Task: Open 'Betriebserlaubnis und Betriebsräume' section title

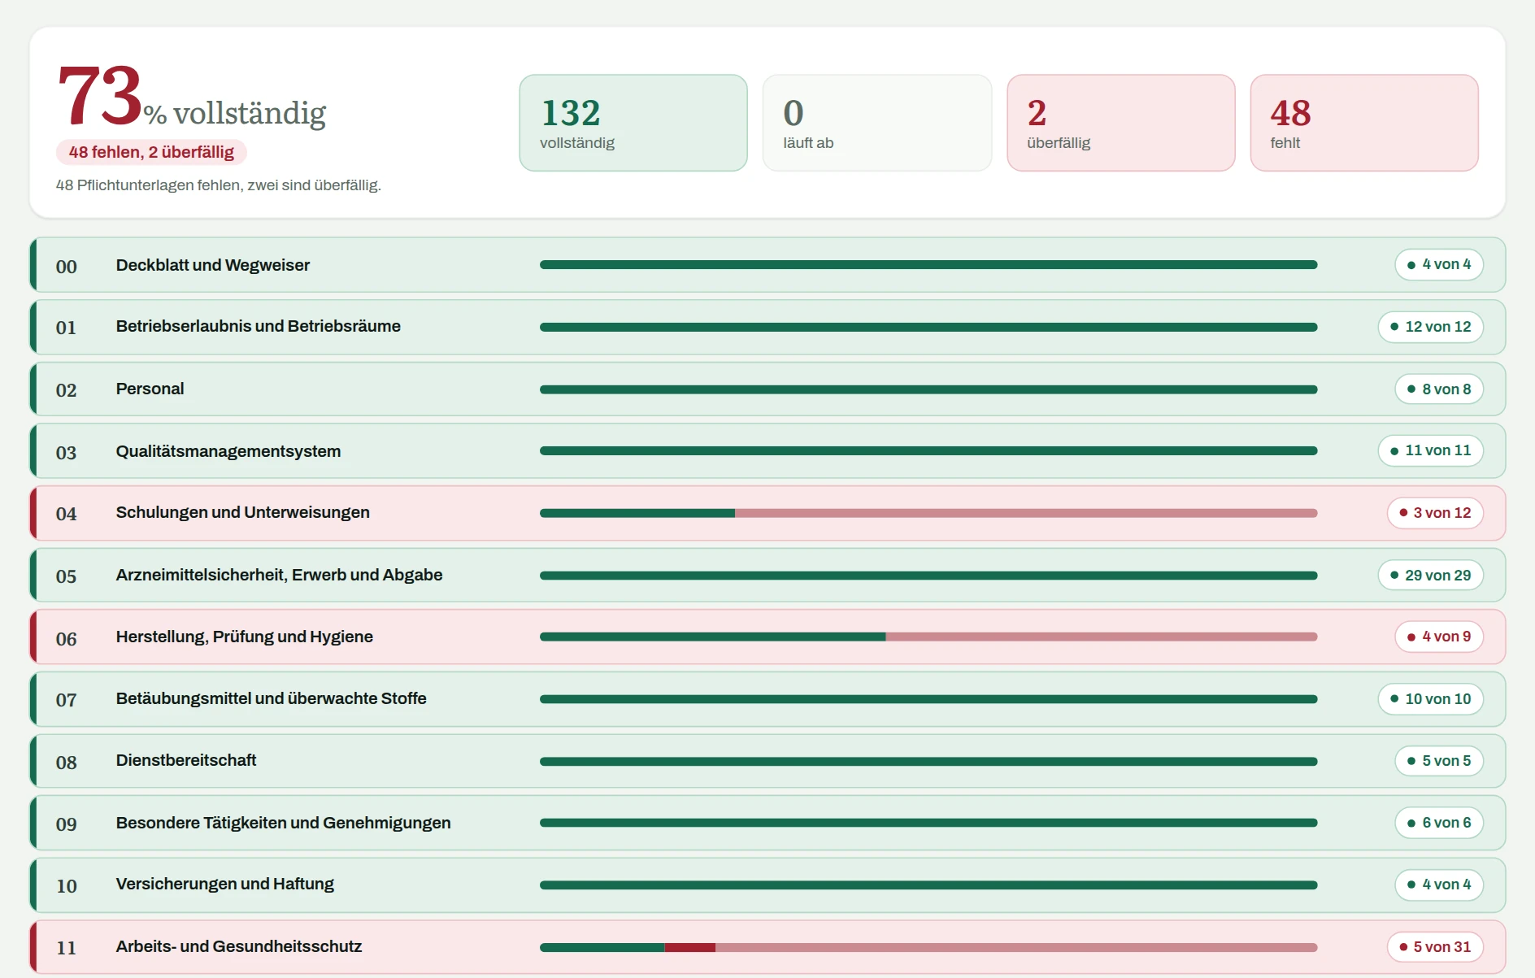Action: click(x=259, y=326)
